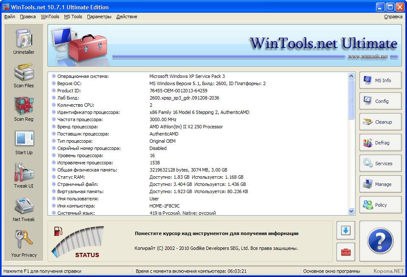Open the Config tool
Viewport: 407px width, 277px height.
click(381, 101)
